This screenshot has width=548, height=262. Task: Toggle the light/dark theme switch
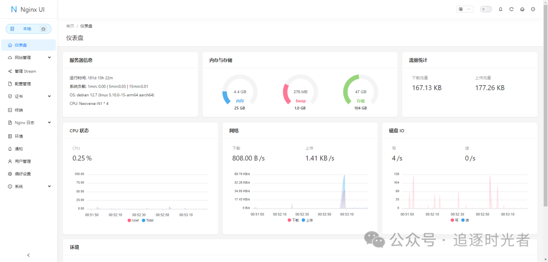pyautogui.click(x=486, y=9)
